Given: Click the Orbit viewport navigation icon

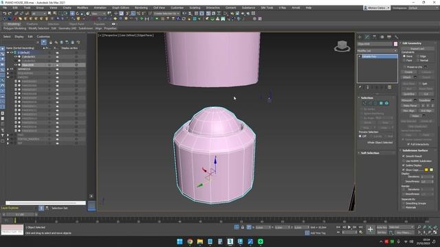Looking at the screenshot, I should click(430, 233).
